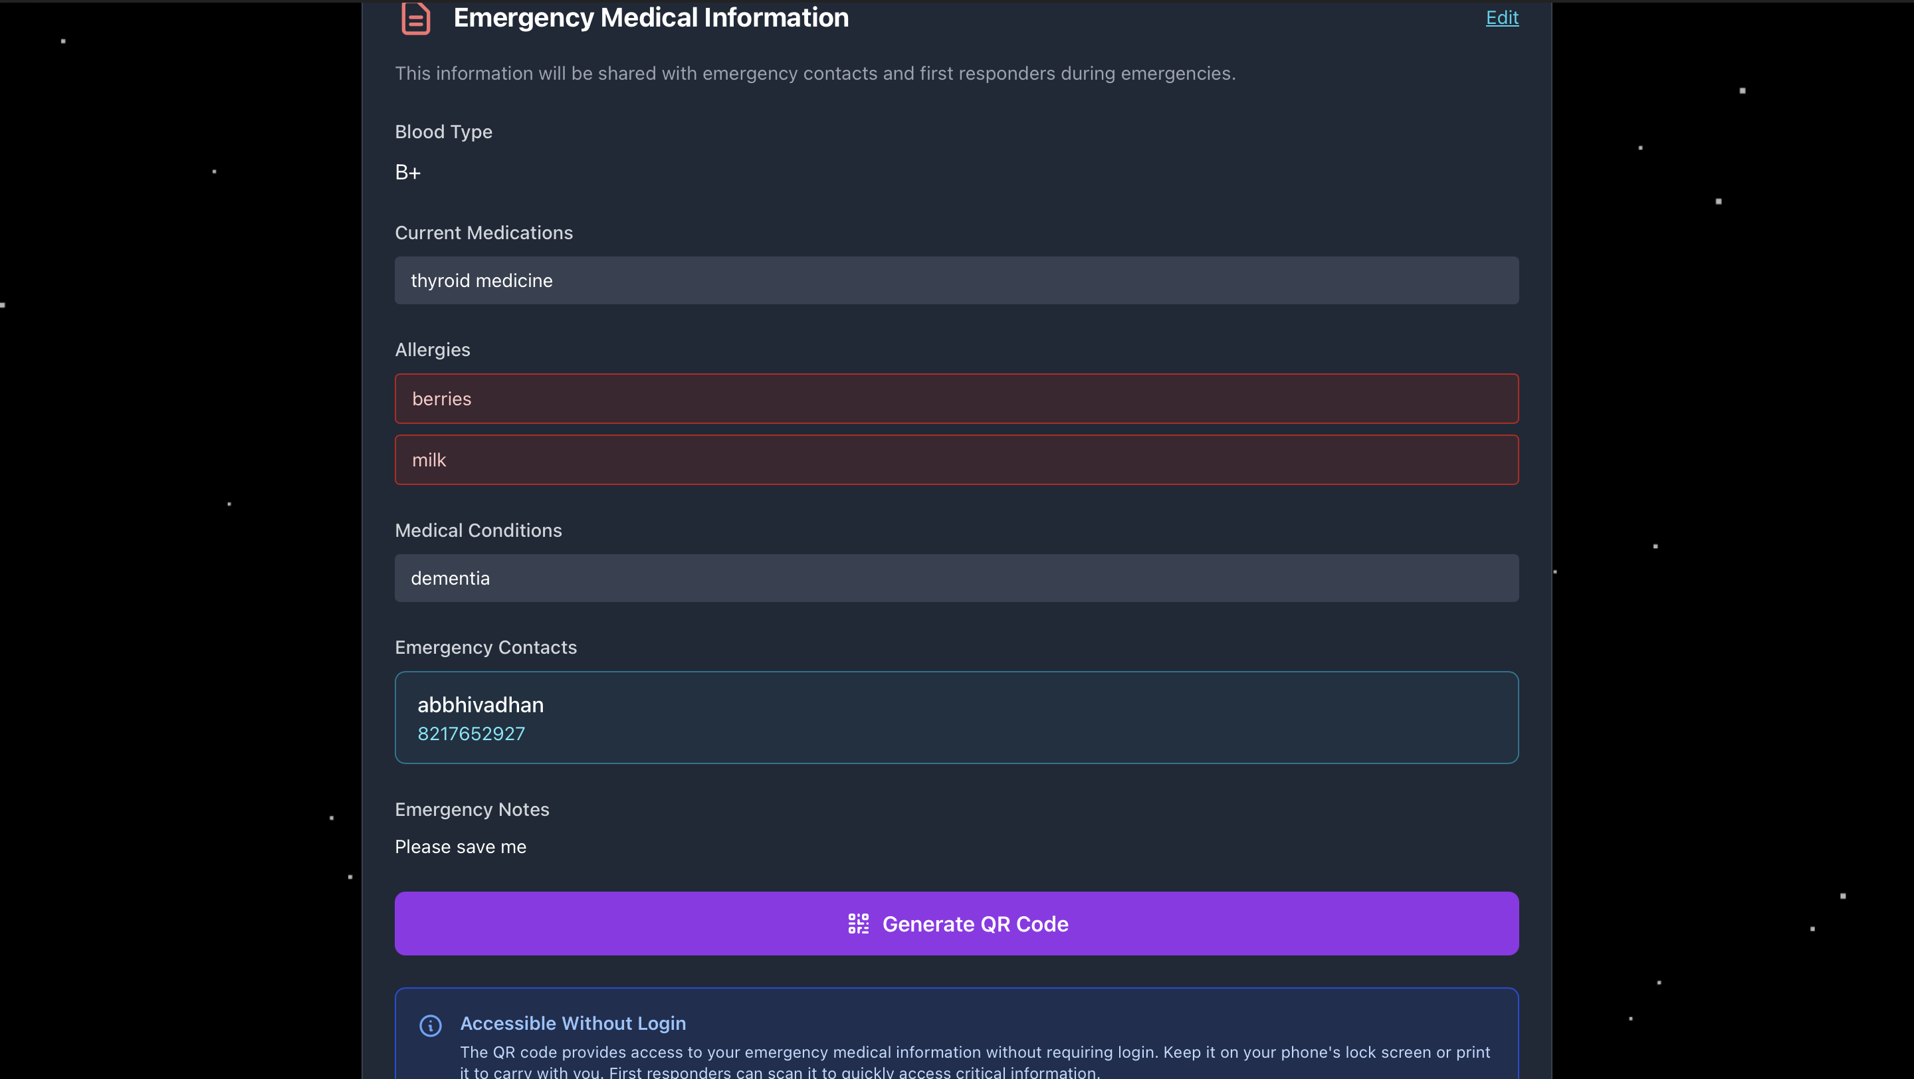The image size is (1914, 1079).
Task: Click the Emergency Medical Information heading
Action: [x=650, y=18]
